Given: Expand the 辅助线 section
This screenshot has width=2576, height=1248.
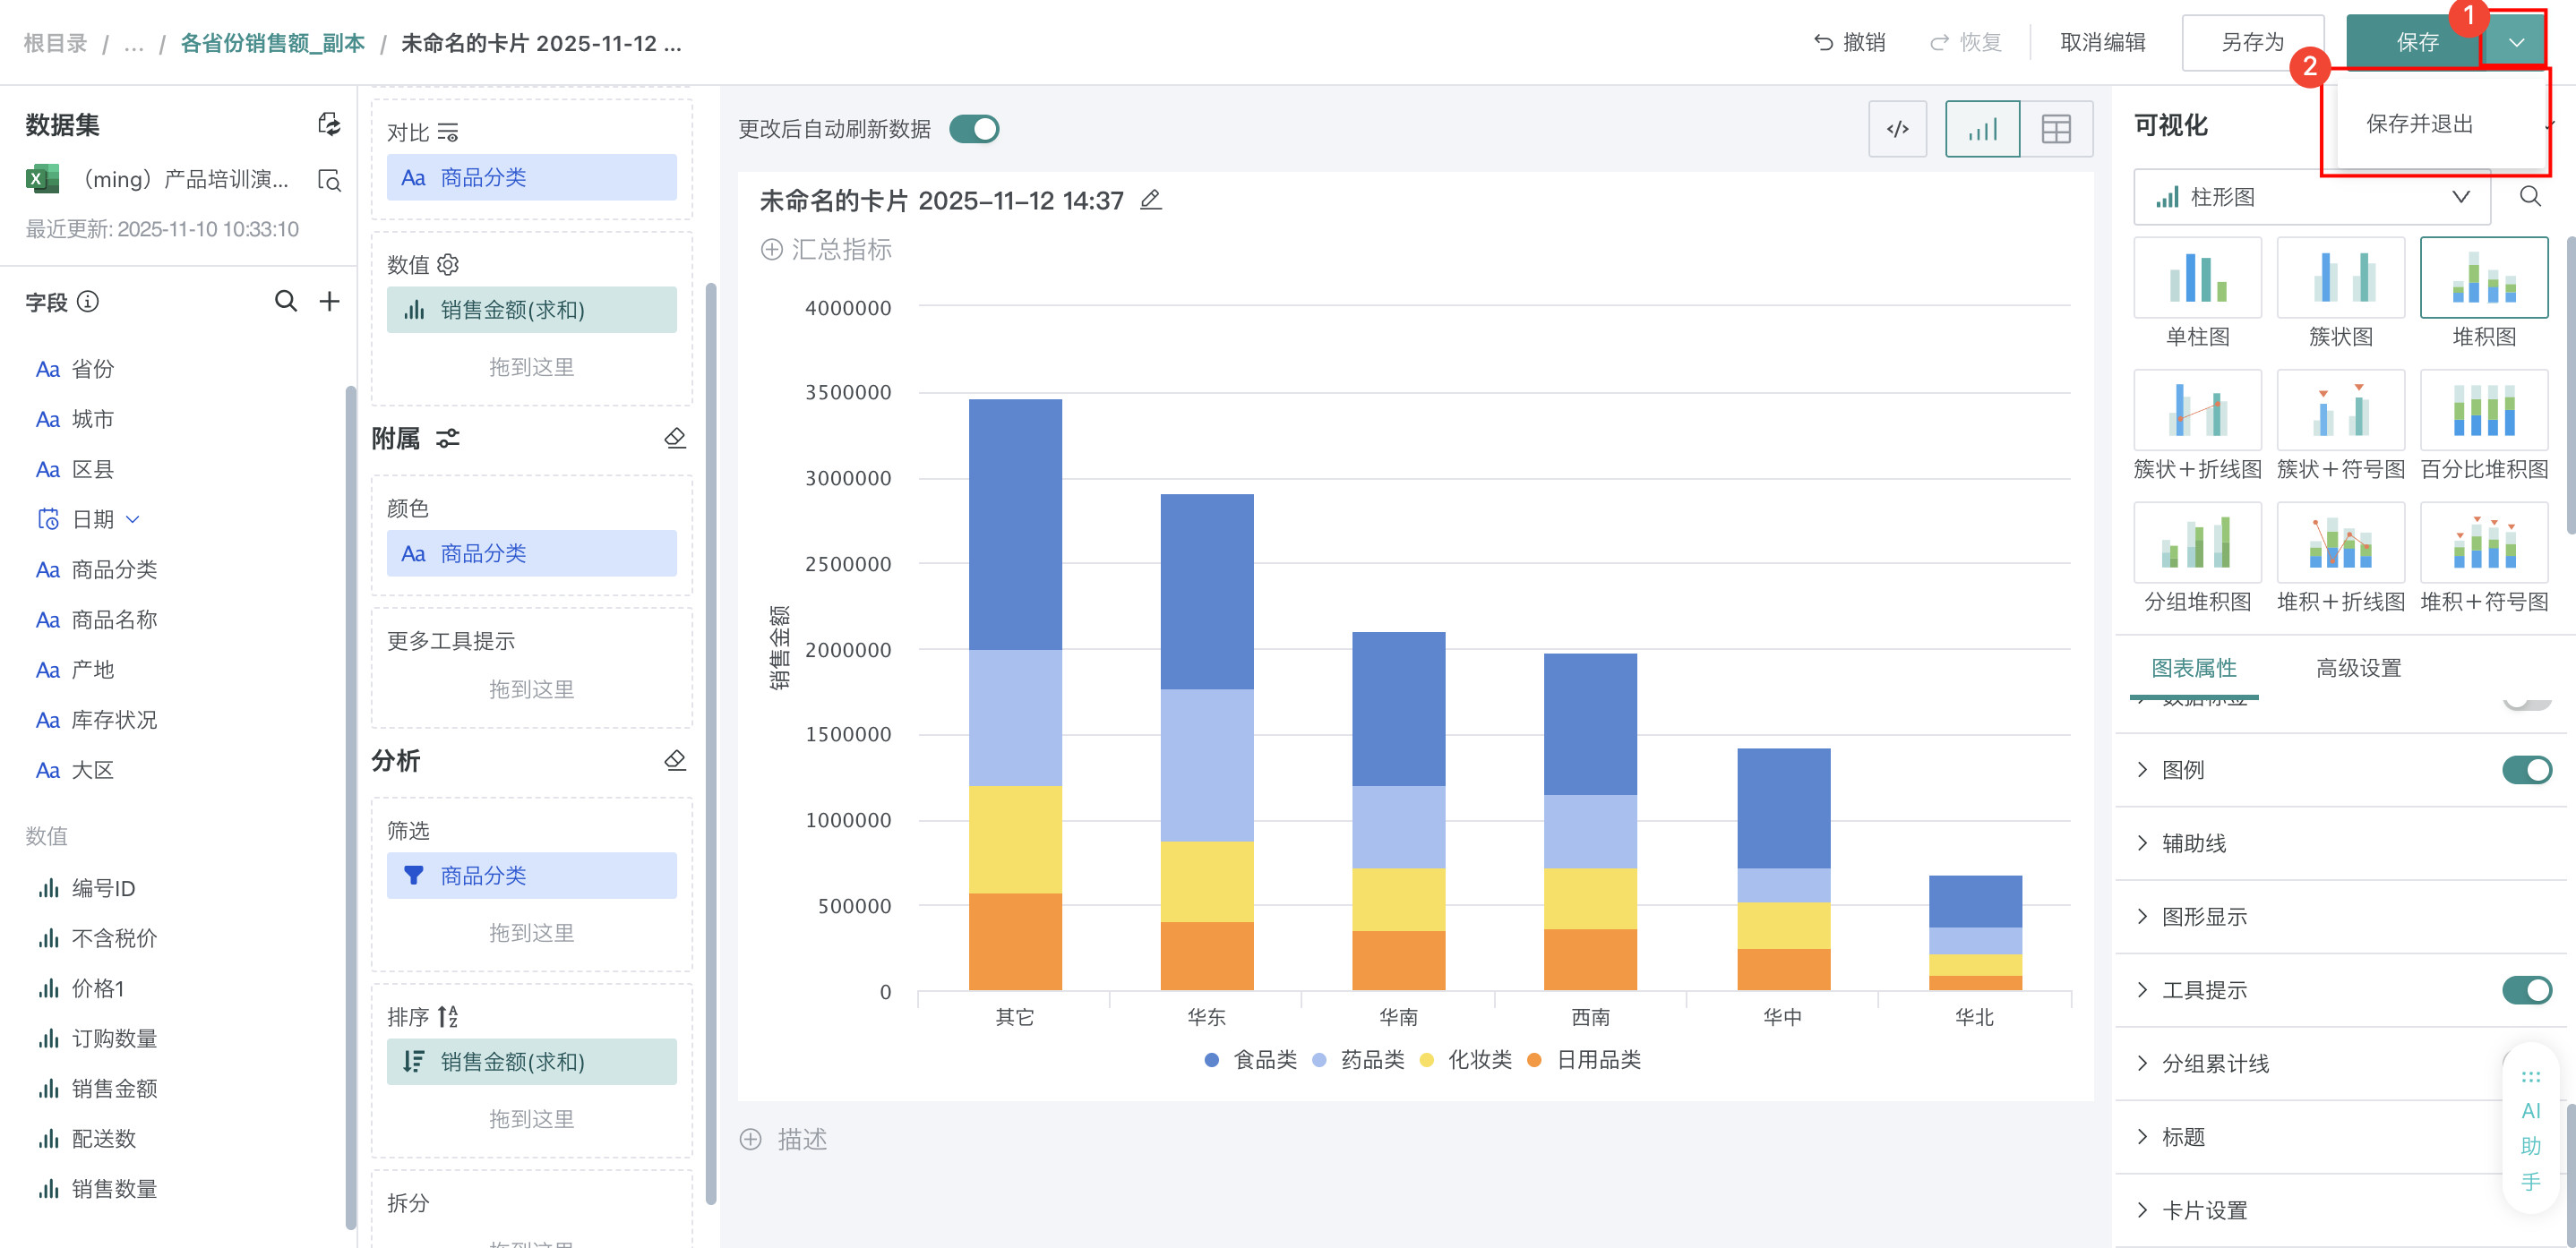Looking at the screenshot, I should coord(2193,842).
